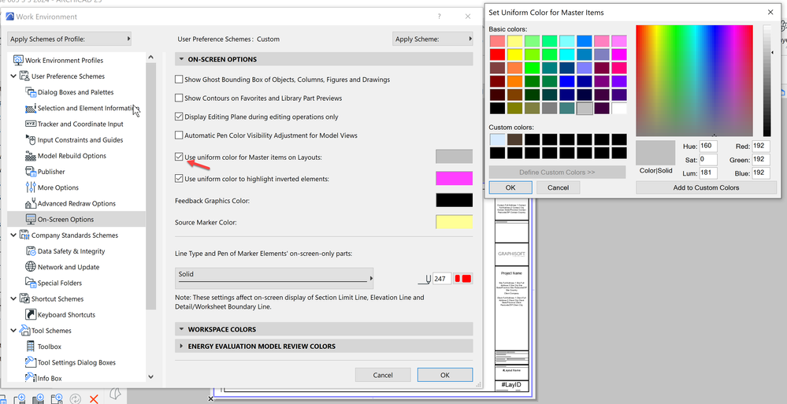Enable Show Ghost Bounding Box checkbox
The image size is (787, 404).
[179, 80]
